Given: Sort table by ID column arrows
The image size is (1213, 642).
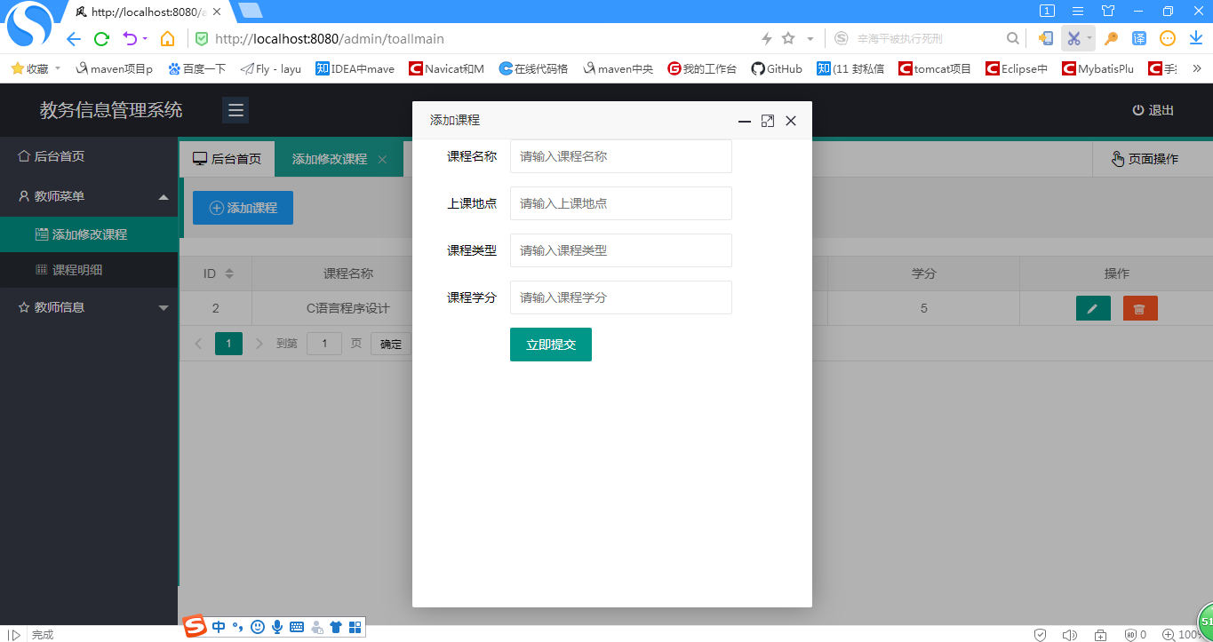Looking at the screenshot, I should click(x=229, y=273).
